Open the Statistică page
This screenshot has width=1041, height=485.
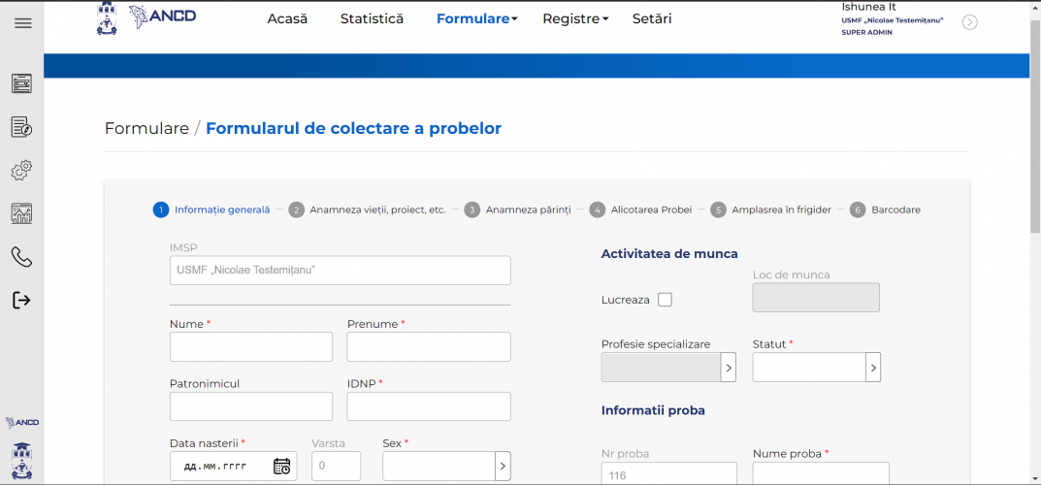pos(372,19)
